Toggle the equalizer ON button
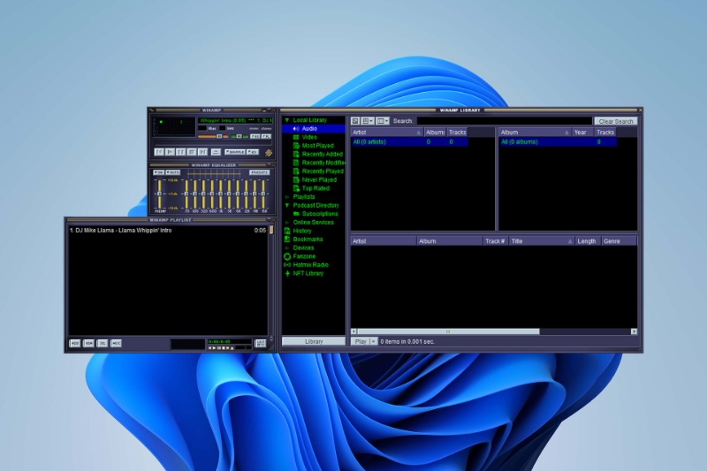 [158, 172]
